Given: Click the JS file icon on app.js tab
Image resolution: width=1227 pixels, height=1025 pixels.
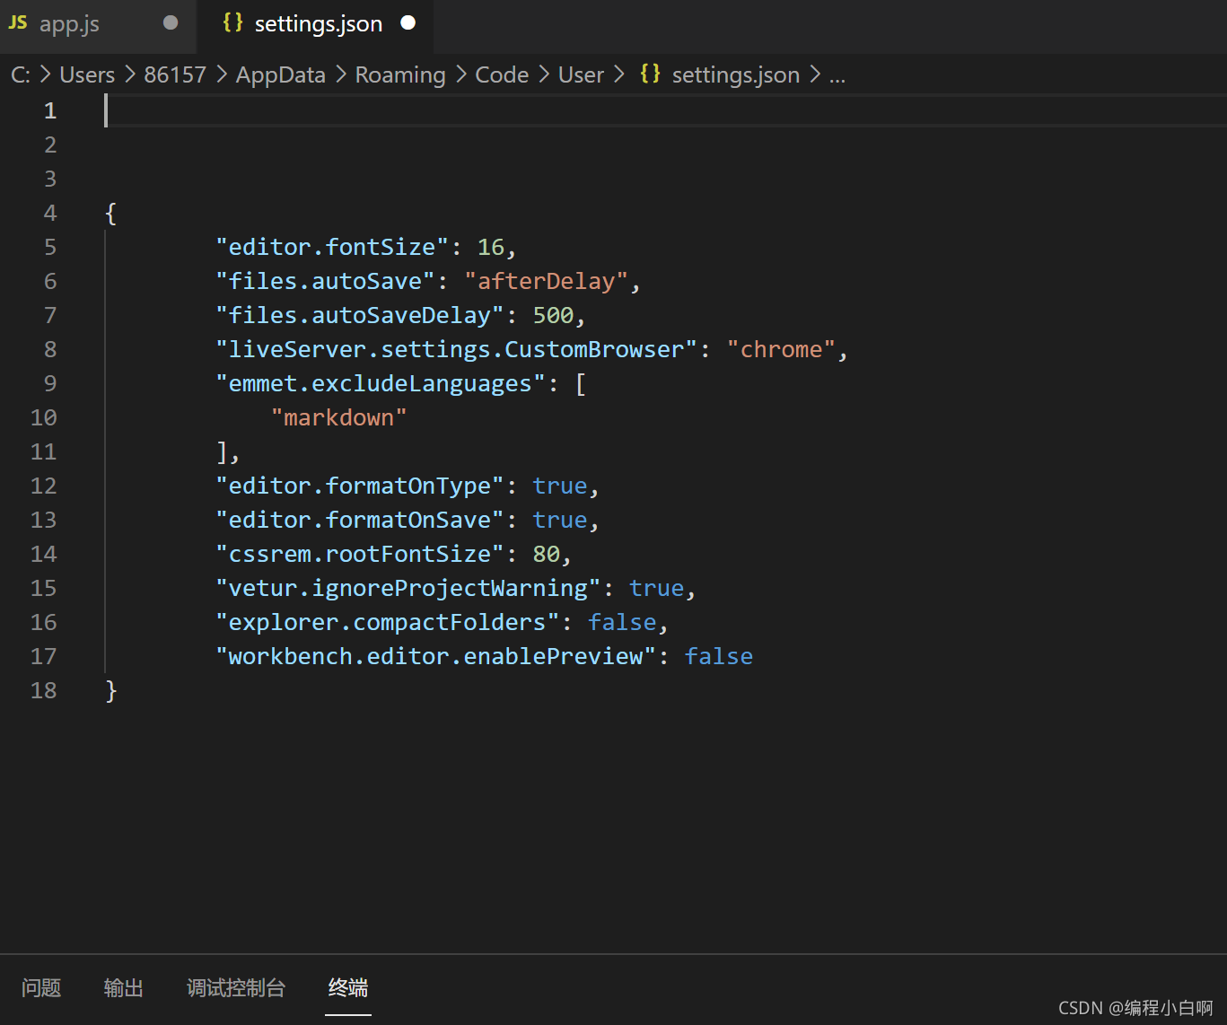Looking at the screenshot, I should pos(17,22).
